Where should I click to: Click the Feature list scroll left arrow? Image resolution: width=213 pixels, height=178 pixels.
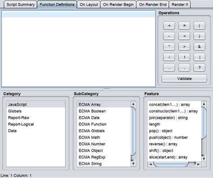click(151, 164)
